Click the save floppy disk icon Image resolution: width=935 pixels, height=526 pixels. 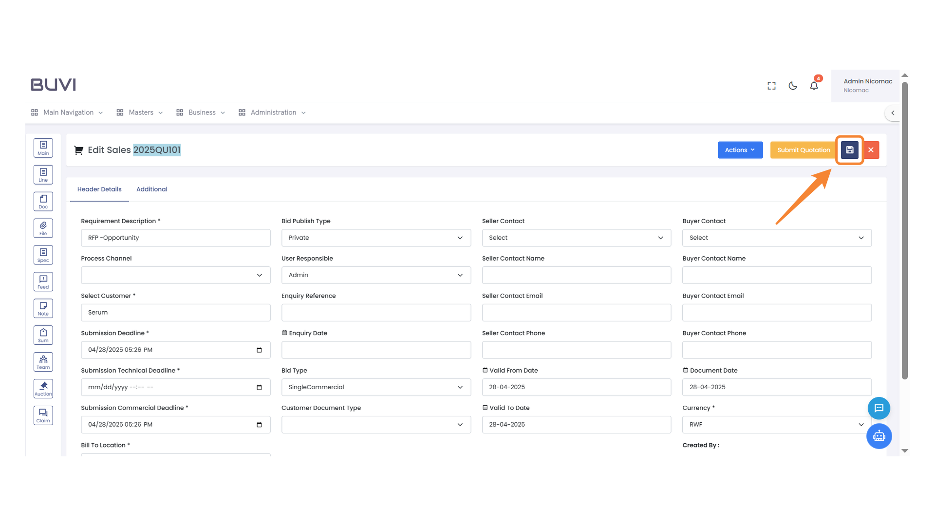click(849, 150)
